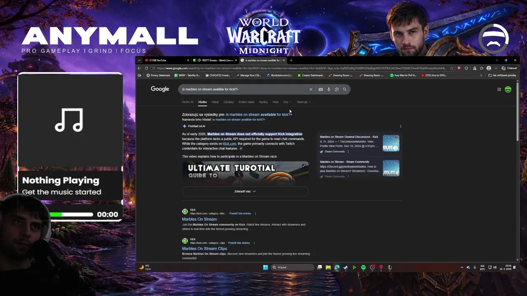527x296 pixels.
Task: Open Kick.com link in AI overview
Action: pyautogui.click(x=230, y=143)
